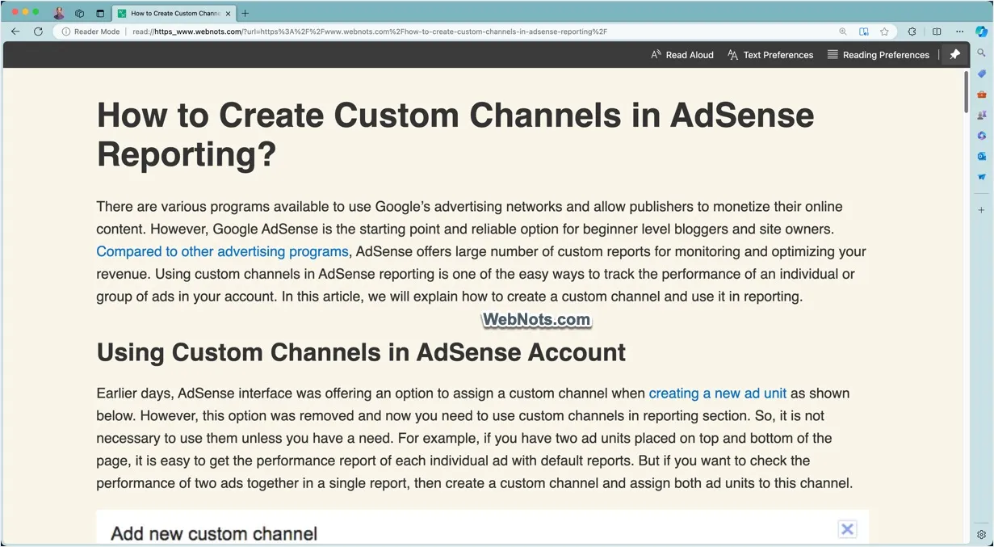This screenshot has height=547, width=994.
Task: Toggle the pin reader toolbar button
Action: pyautogui.click(x=954, y=55)
